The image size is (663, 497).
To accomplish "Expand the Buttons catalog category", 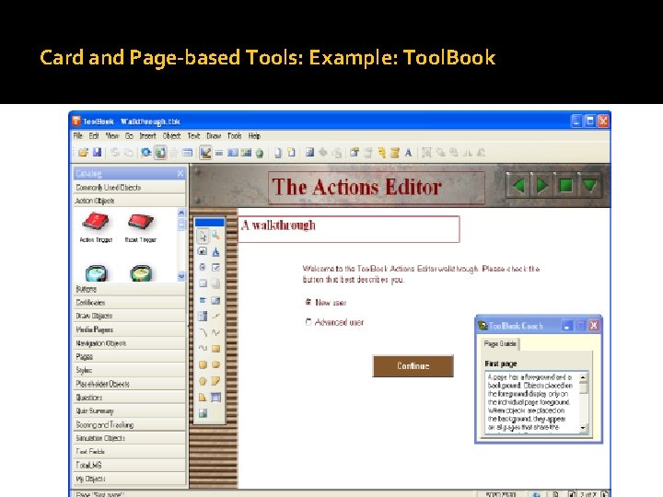I will click(x=130, y=289).
